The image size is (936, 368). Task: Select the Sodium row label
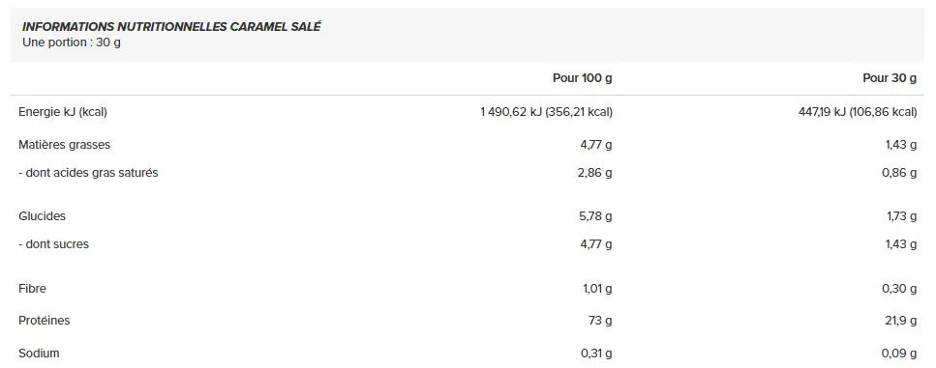click(x=39, y=354)
